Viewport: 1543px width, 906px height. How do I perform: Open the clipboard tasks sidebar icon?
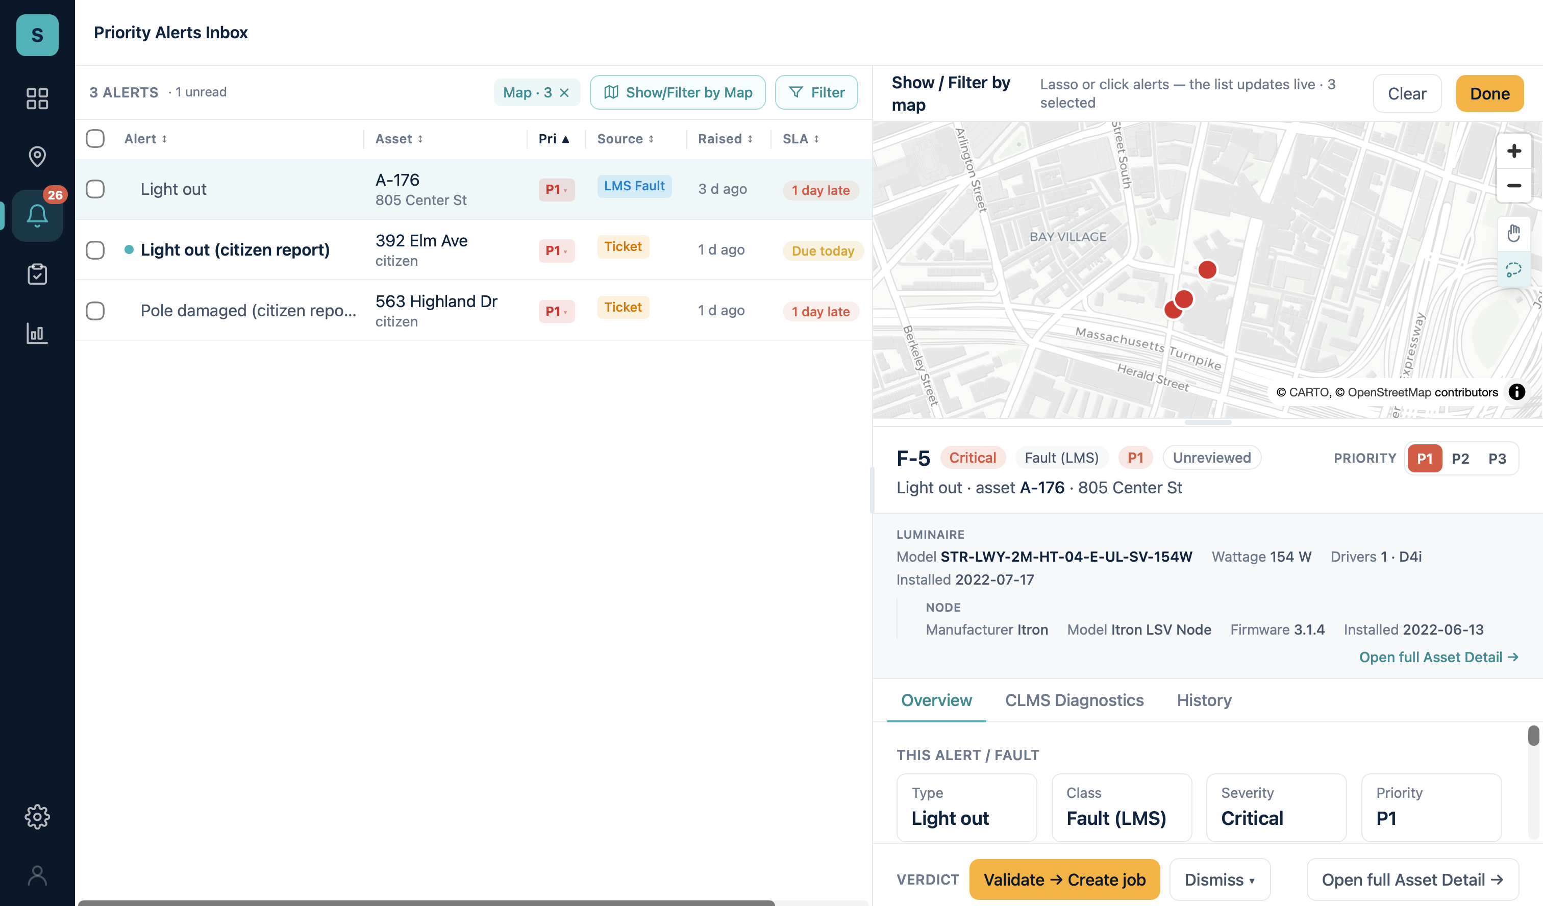(x=37, y=274)
